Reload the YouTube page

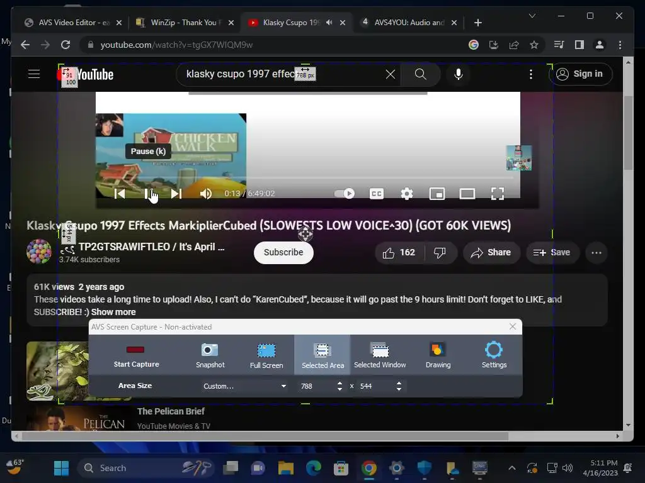(65, 45)
